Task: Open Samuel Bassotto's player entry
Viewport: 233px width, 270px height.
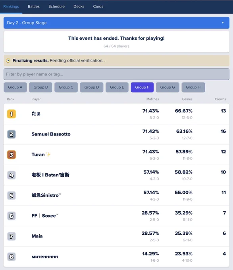Action: coord(117,134)
